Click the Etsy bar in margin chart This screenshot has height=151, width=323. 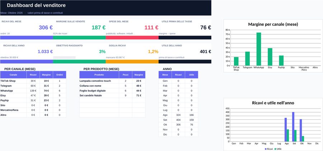point(270,57)
